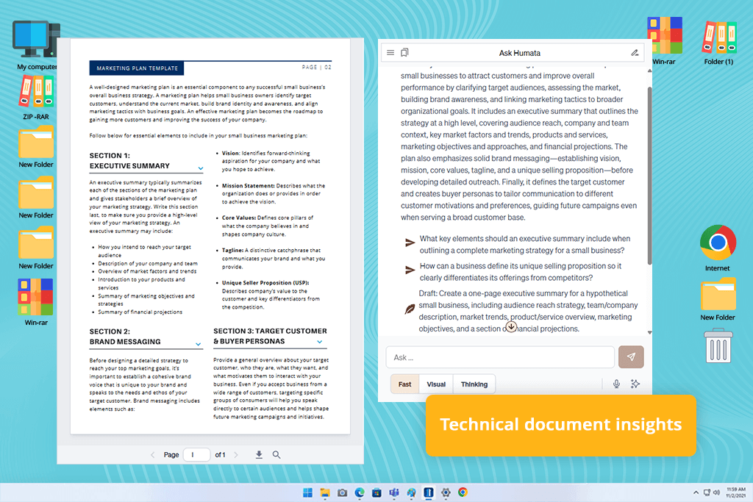
Task: Click the MARKETING PLAN TEMPLATE header label
Action: click(137, 68)
